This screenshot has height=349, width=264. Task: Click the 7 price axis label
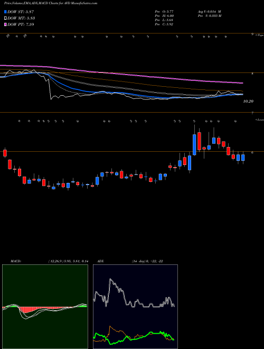[x=252, y=113]
